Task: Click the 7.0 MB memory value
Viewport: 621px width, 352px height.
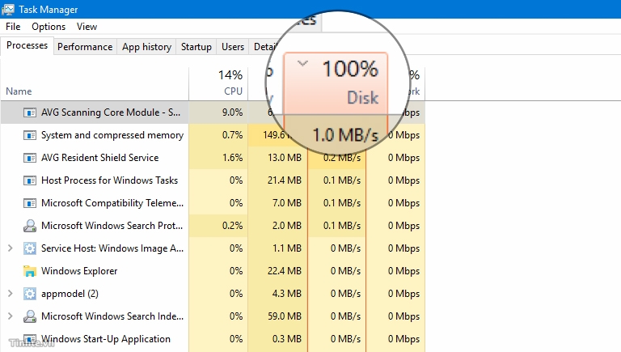Action: tap(287, 203)
